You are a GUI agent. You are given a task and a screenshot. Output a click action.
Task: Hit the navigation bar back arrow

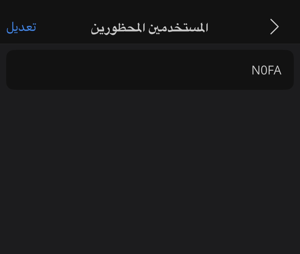point(274,27)
